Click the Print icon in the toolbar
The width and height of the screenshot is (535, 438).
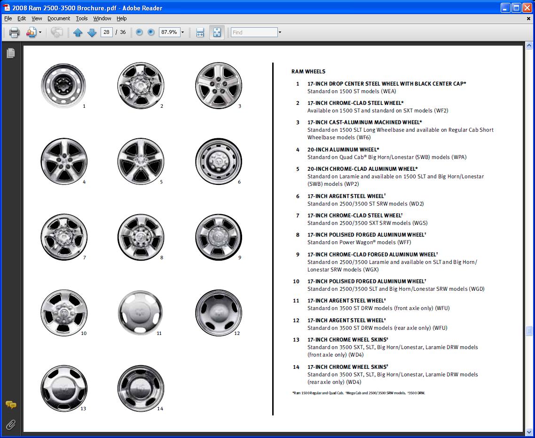point(14,32)
